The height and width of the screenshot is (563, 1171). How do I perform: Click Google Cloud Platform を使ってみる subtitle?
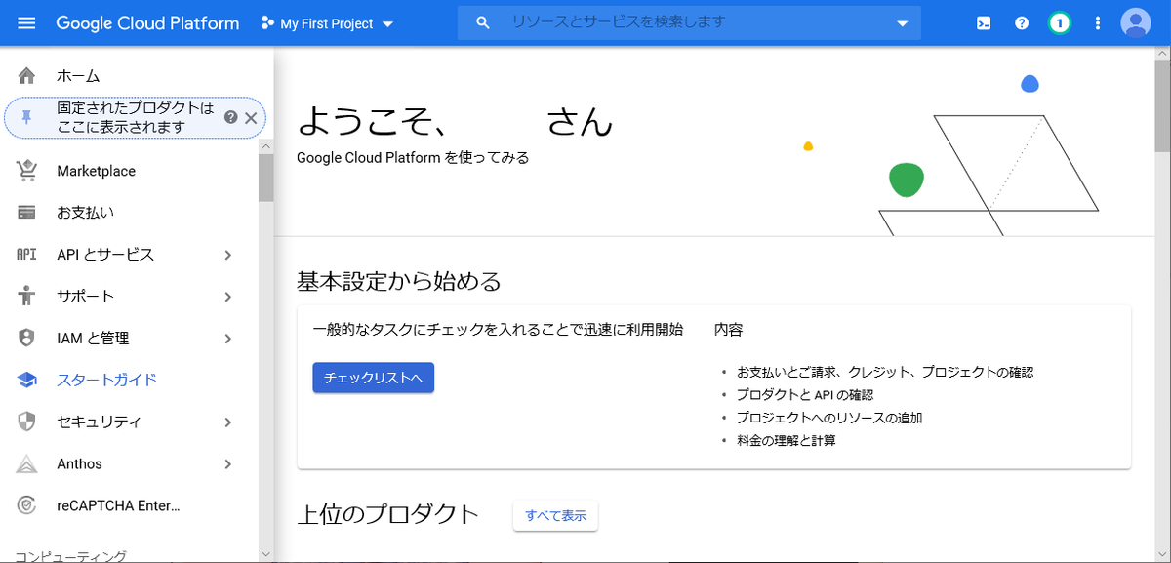pos(413,157)
